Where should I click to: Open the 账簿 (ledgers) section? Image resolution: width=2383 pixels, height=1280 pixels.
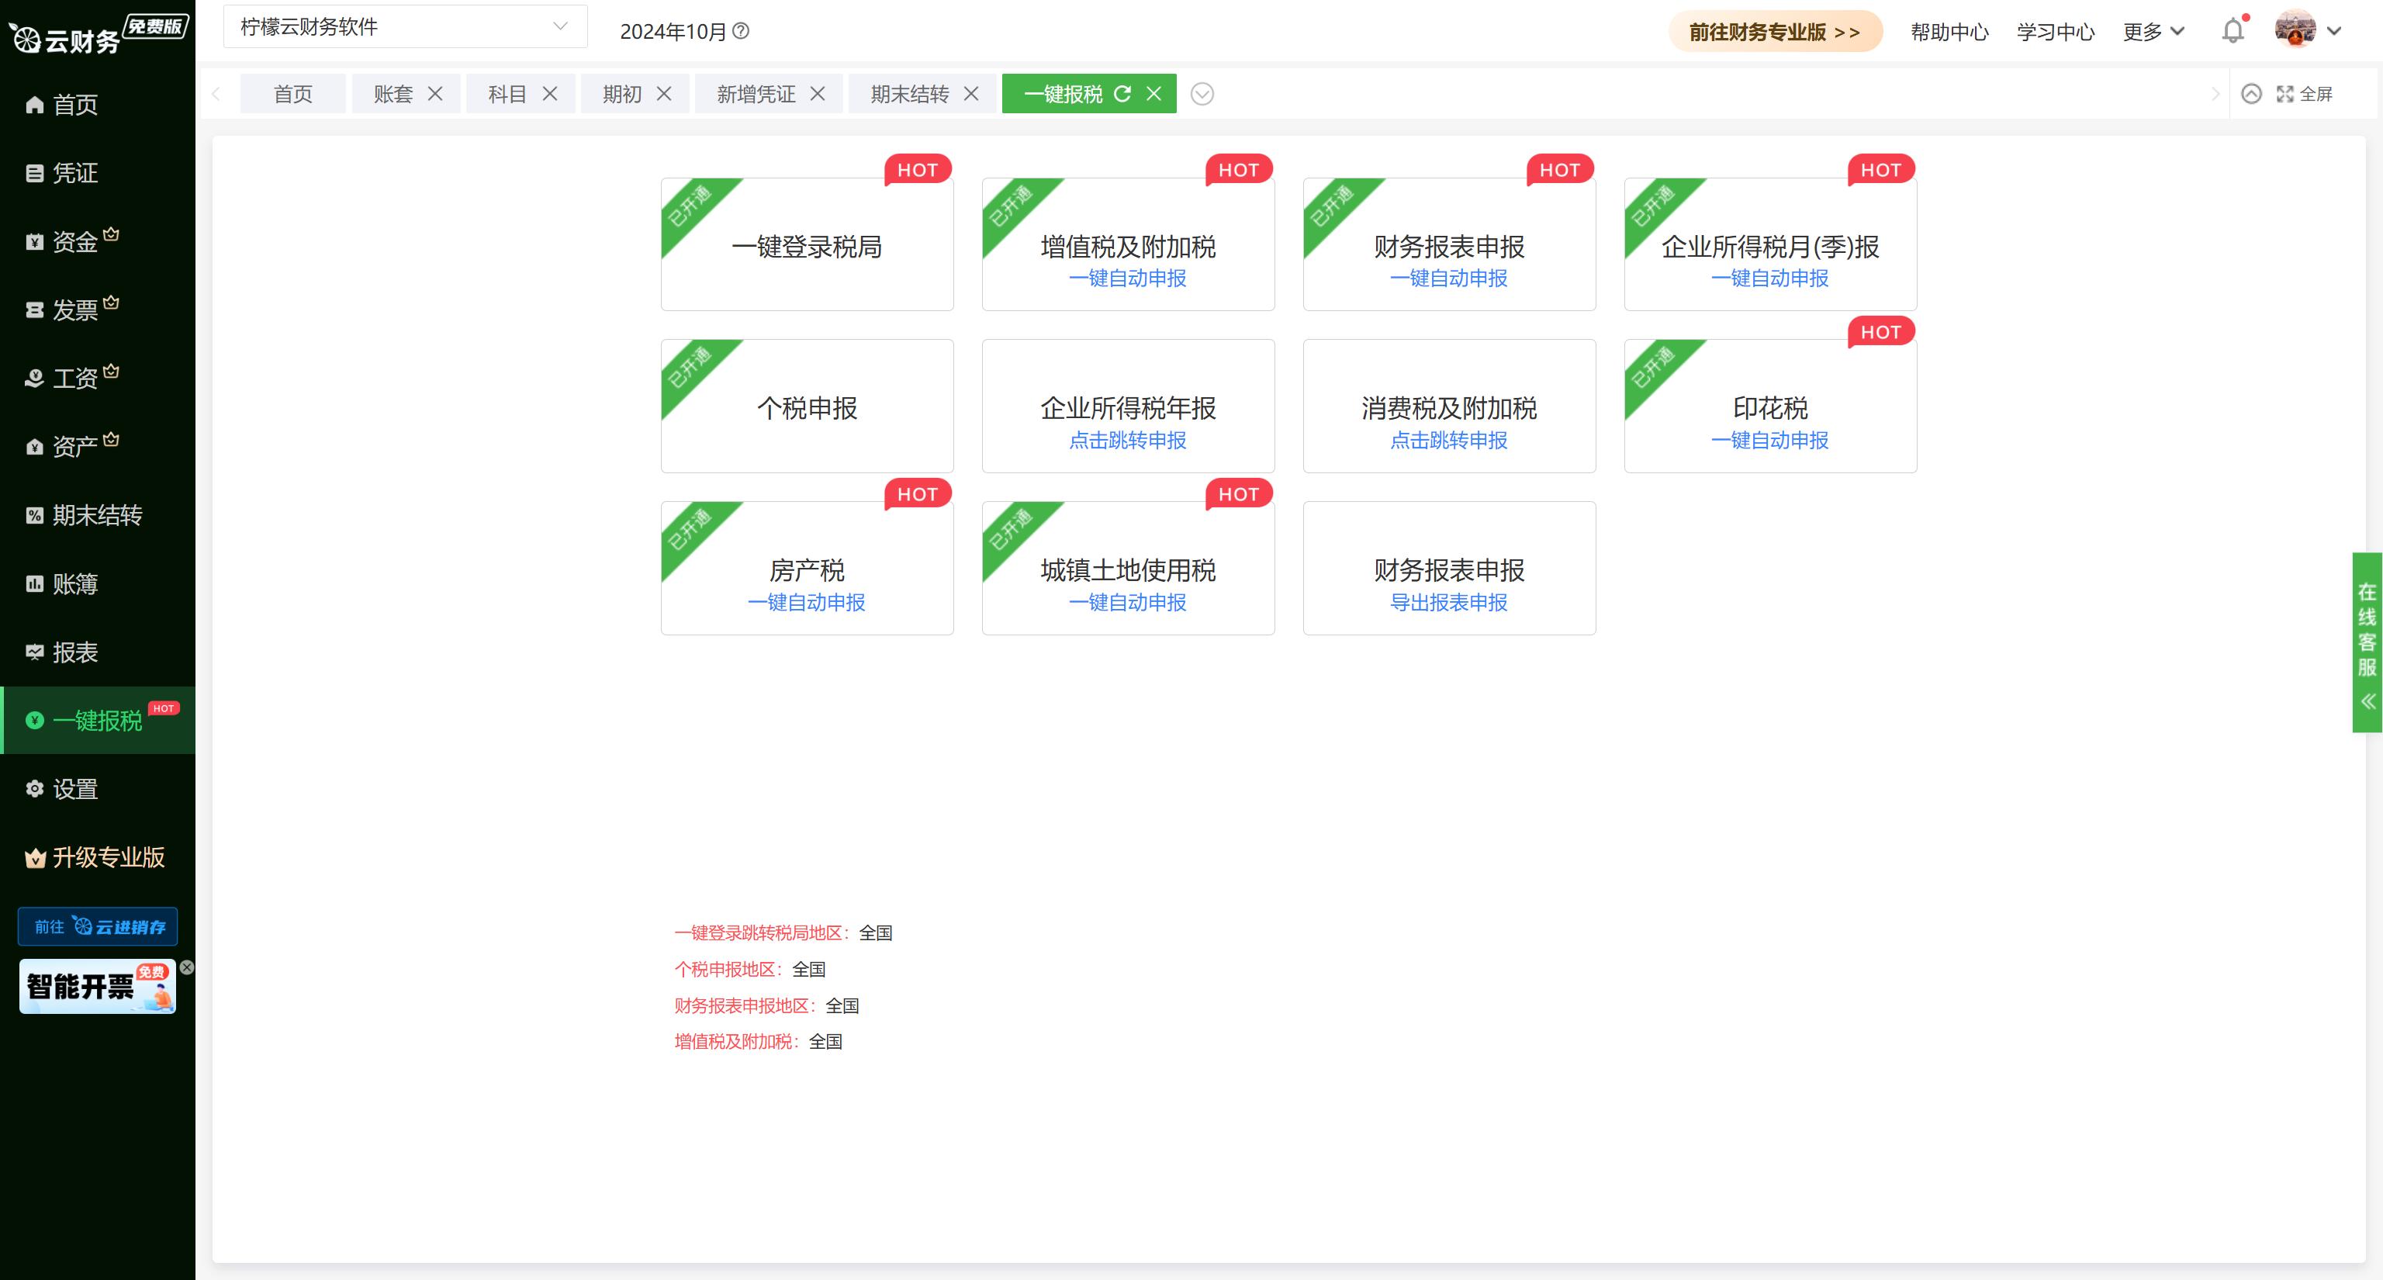[76, 583]
